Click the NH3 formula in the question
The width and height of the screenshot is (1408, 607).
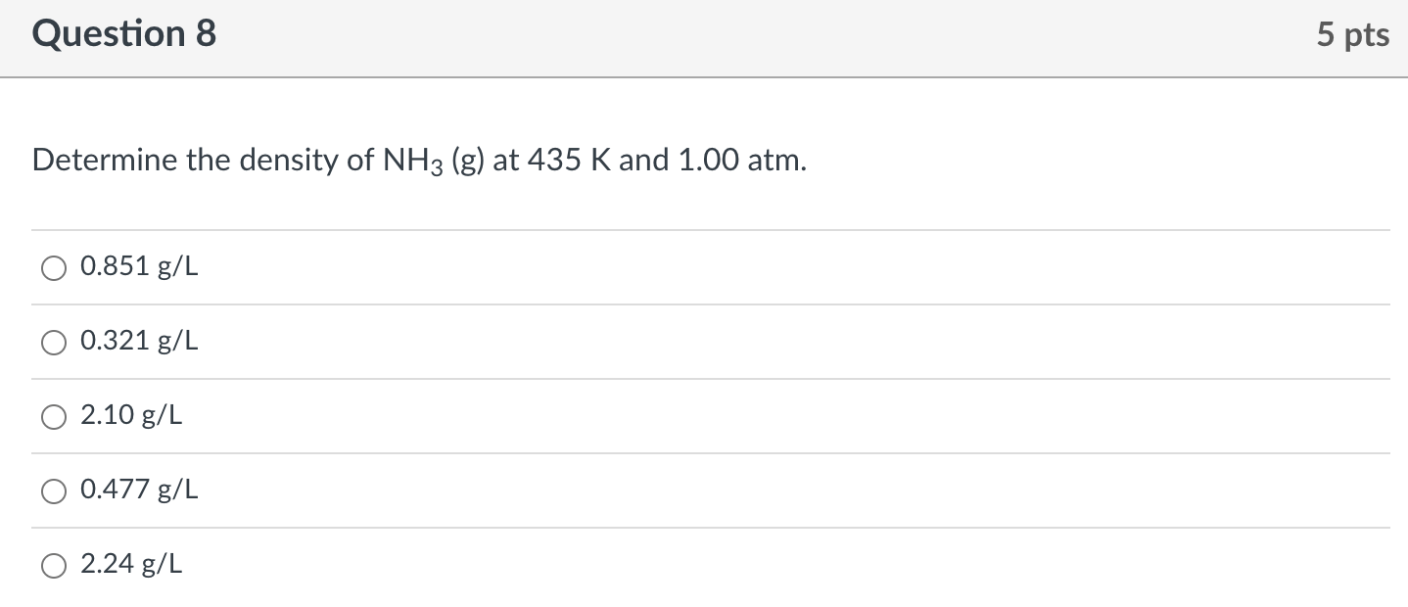point(405,162)
